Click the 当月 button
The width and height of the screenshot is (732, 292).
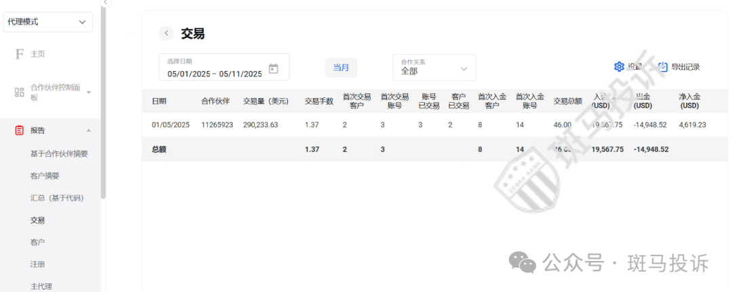341,68
